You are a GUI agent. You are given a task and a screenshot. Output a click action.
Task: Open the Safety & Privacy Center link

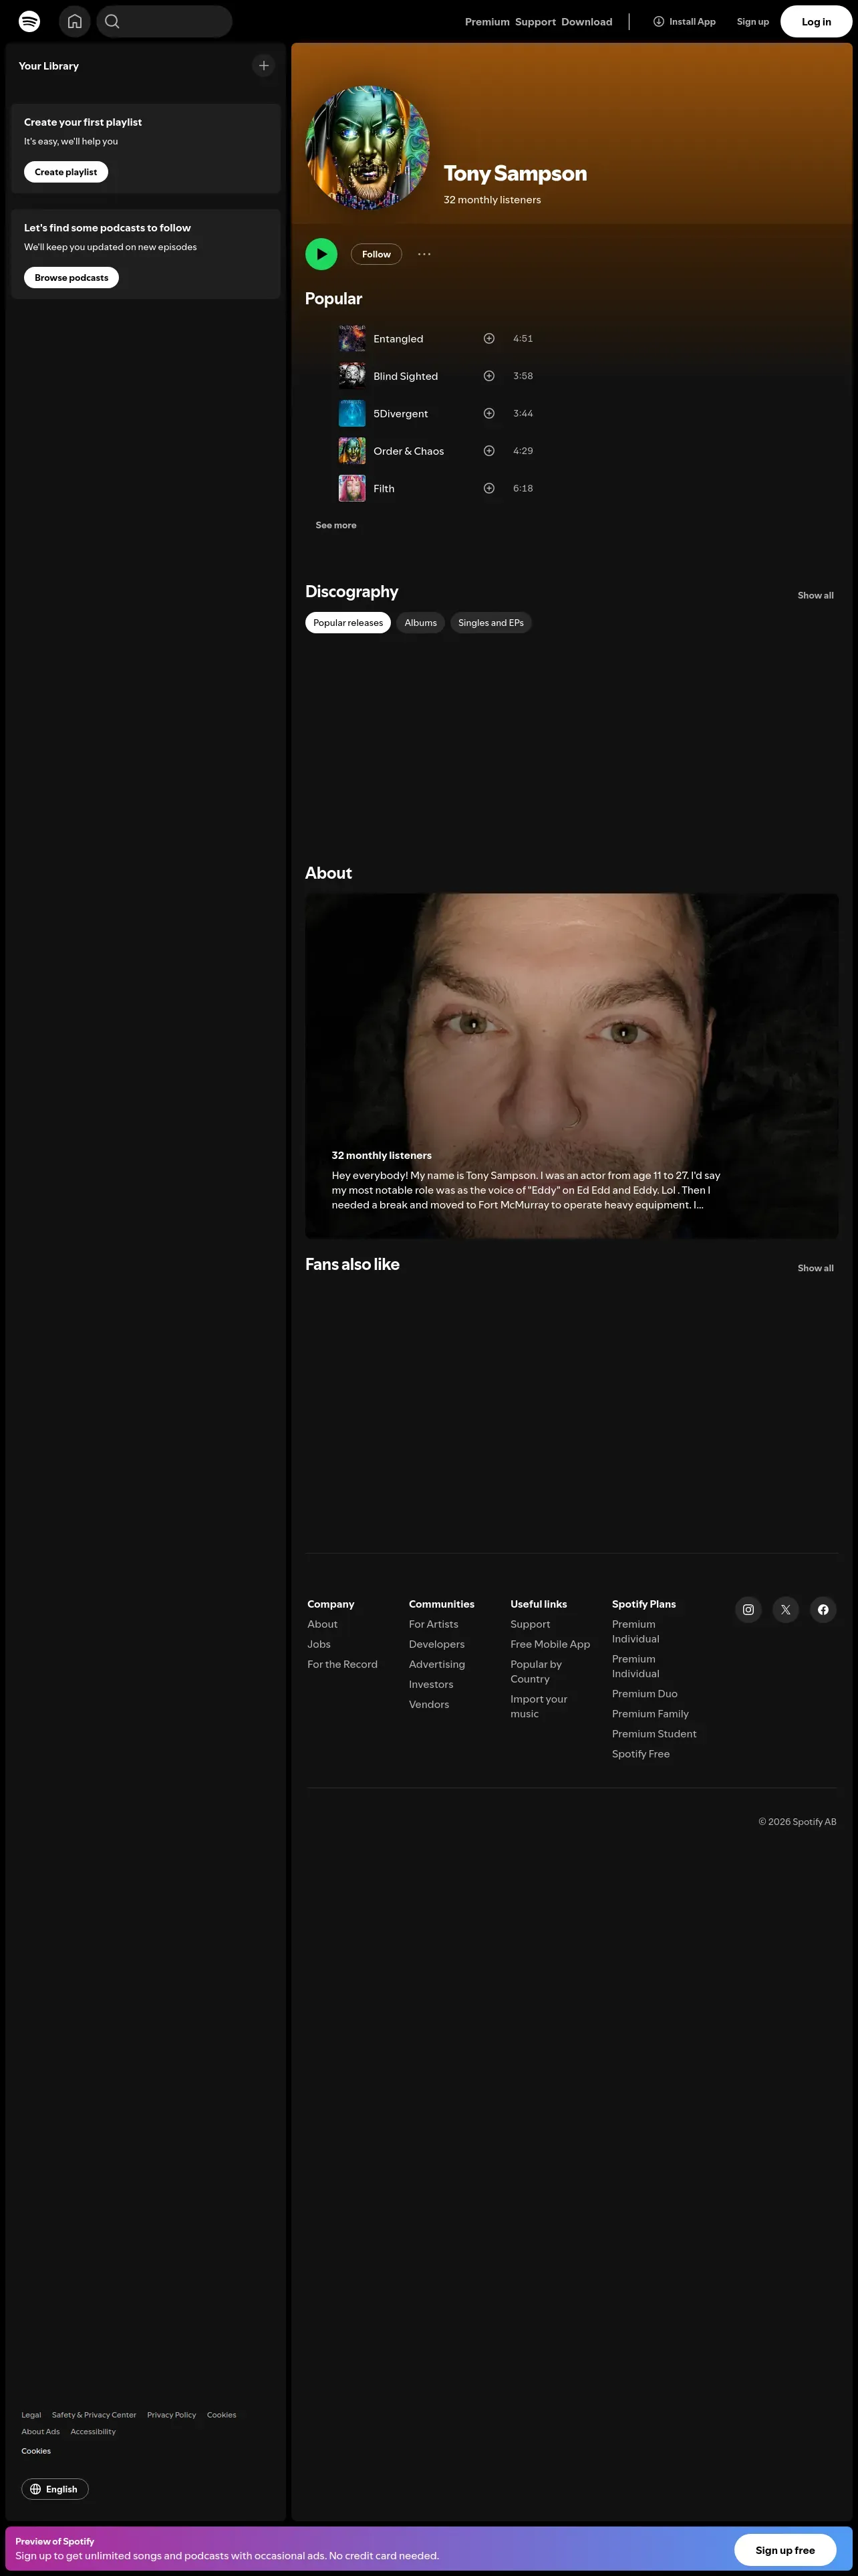click(x=94, y=2414)
